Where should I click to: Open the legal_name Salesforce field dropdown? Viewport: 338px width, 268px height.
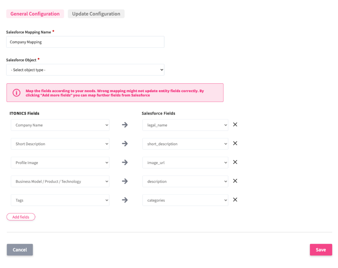[185, 125]
